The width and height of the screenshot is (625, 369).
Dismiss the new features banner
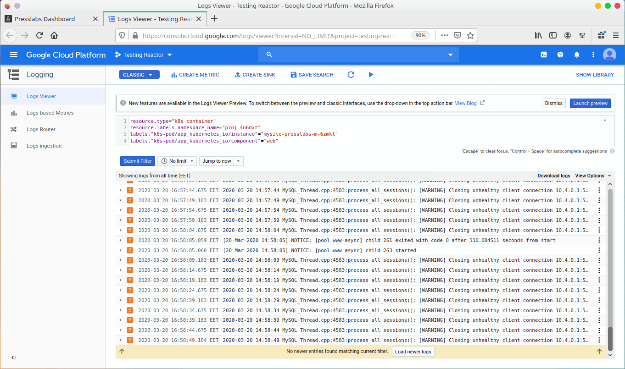[554, 103]
